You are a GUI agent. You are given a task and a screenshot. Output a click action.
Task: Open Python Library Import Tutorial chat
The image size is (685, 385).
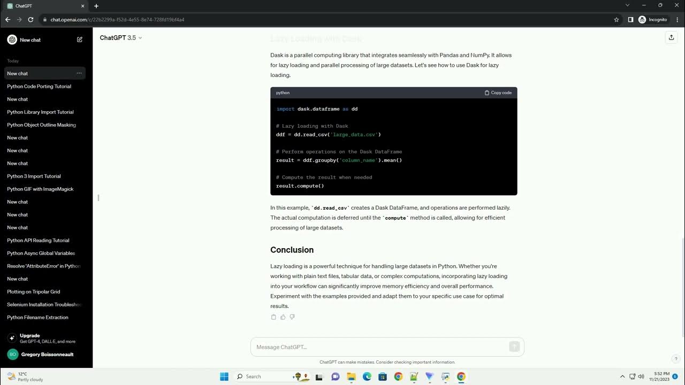coord(45,112)
